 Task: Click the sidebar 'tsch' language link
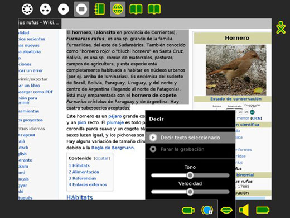(x=23, y=148)
